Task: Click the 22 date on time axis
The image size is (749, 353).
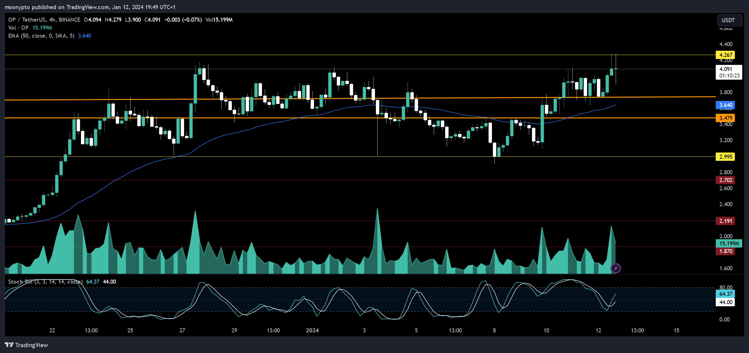Action: pyautogui.click(x=52, y=331)
